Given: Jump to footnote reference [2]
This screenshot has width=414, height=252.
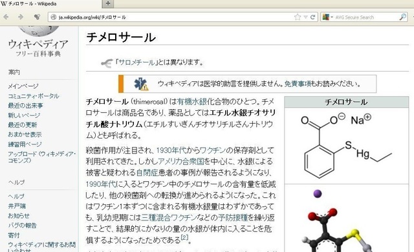Looking at the screenshot, I should point(184,238).
